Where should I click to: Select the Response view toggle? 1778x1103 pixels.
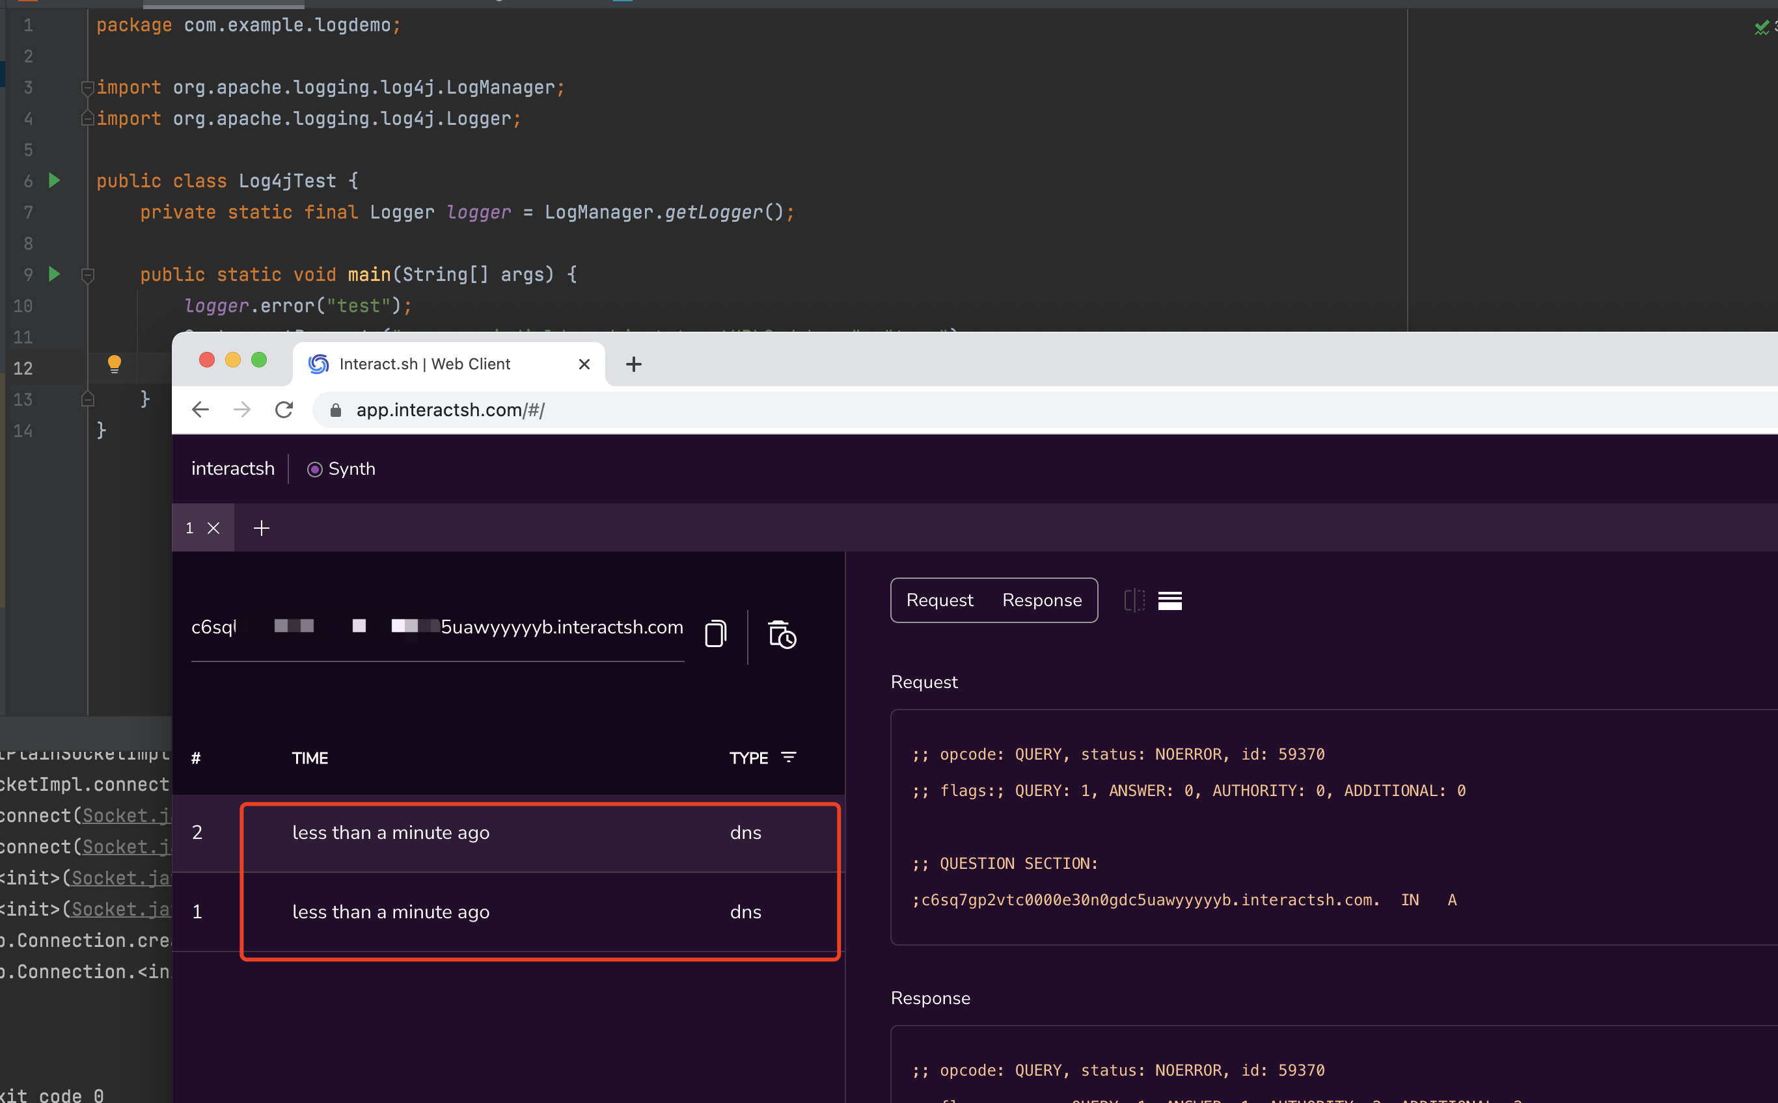click(x=1041, y=600)
